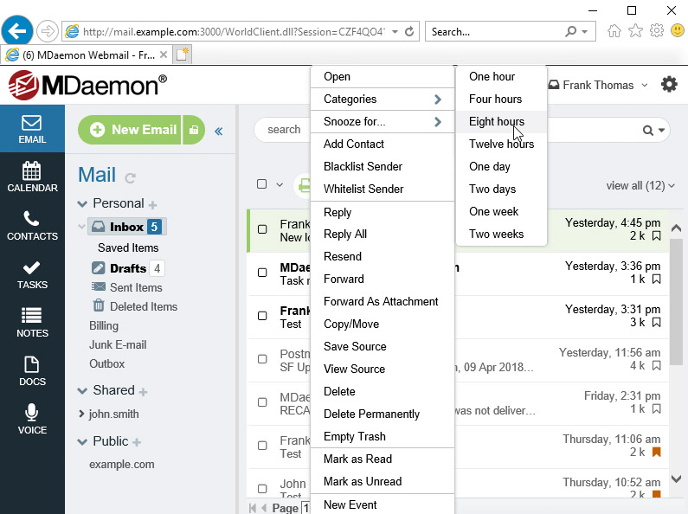
Task: Collapse the Public folder group
Action: 82,441
